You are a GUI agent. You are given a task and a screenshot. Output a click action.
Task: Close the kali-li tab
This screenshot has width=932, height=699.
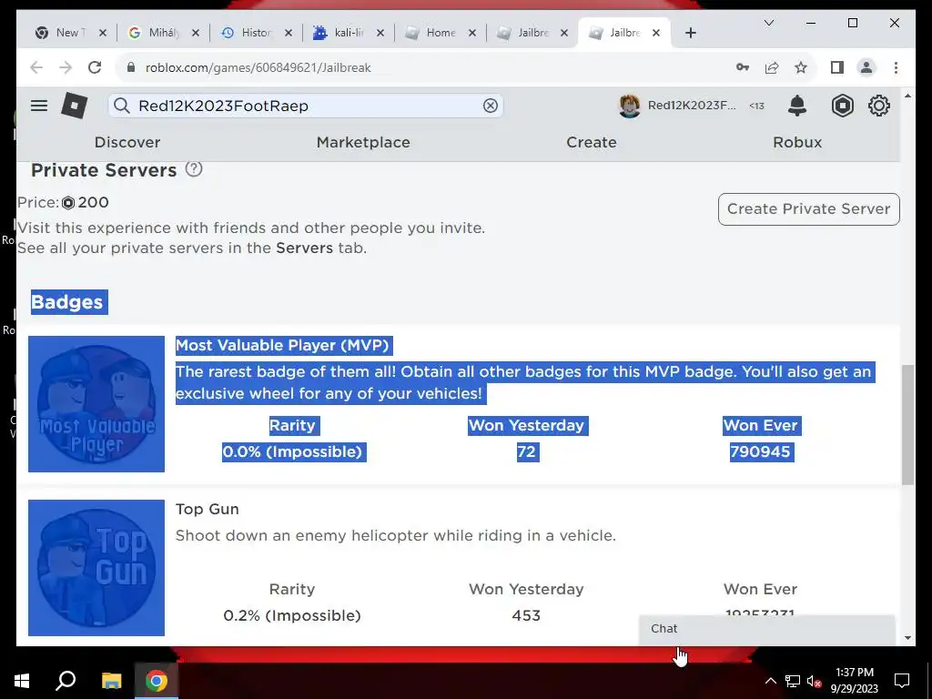(x=380, y=34)
